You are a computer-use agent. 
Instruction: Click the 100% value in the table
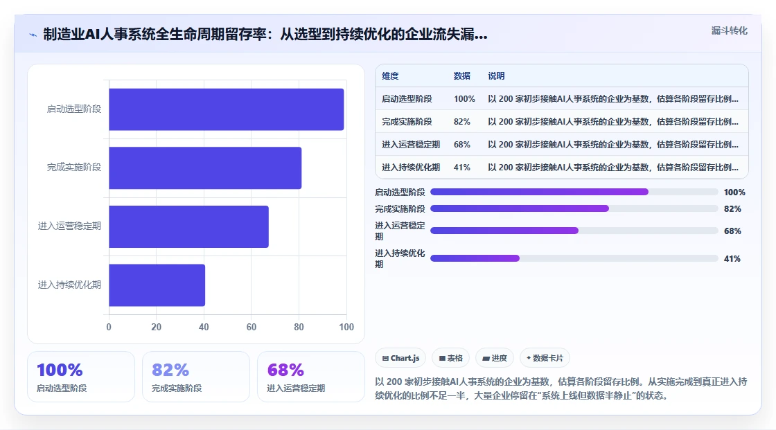coord(464,98)
